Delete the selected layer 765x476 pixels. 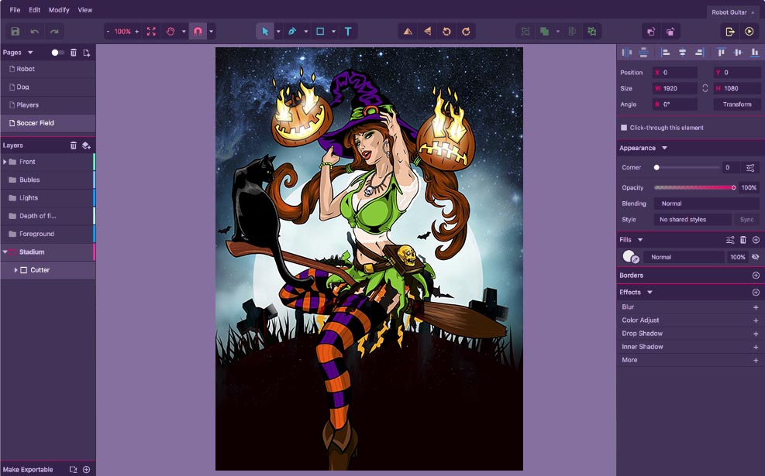click(73, 146)
